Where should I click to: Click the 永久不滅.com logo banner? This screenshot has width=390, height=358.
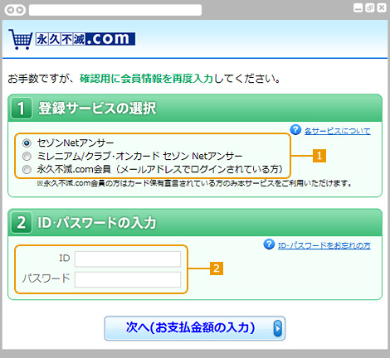click(85, 39)
